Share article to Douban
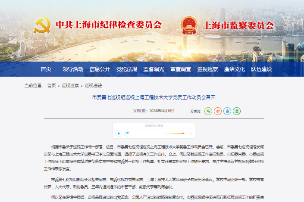The image size is (304, 202). click(x=237, y=111)
